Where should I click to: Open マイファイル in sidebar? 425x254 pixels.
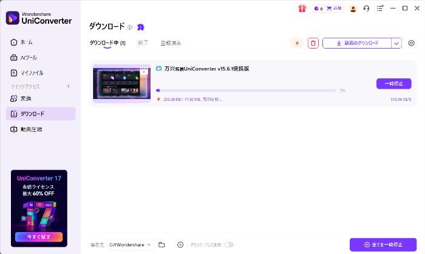coord(41,73)
